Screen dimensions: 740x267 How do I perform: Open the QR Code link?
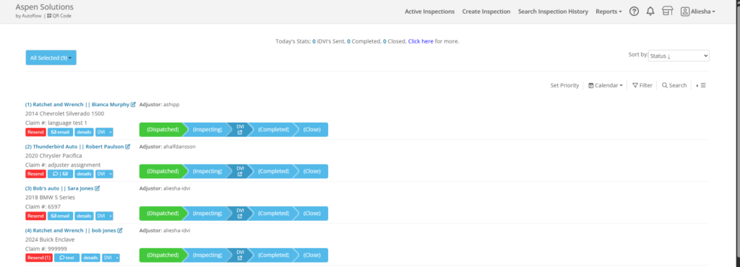(x=59, y=16)
